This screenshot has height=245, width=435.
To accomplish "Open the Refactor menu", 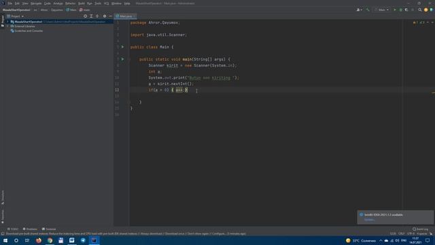I will click(x=71, y=3).
